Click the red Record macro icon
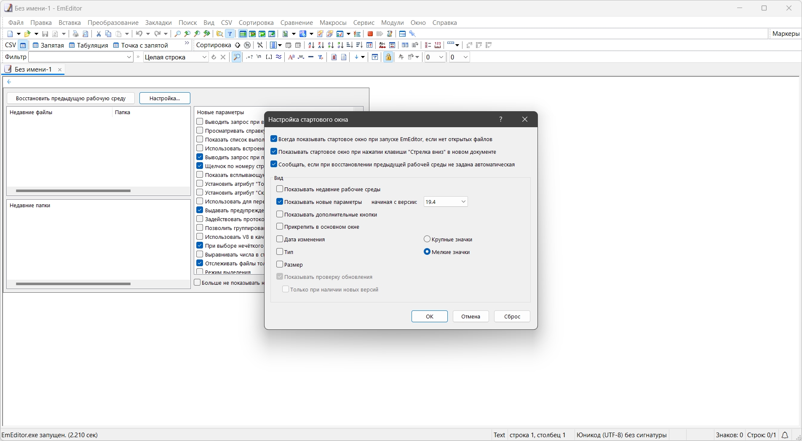This screenshot has width=802, height=441. pos(370,34)
